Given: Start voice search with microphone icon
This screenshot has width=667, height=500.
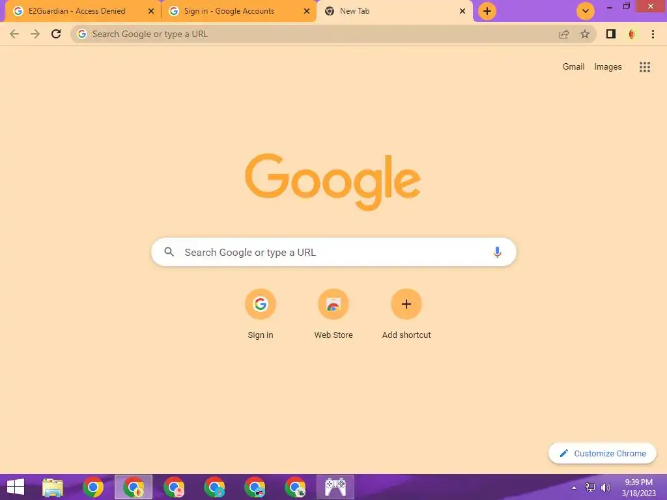Looking at the screenshot, I should 497,252.
